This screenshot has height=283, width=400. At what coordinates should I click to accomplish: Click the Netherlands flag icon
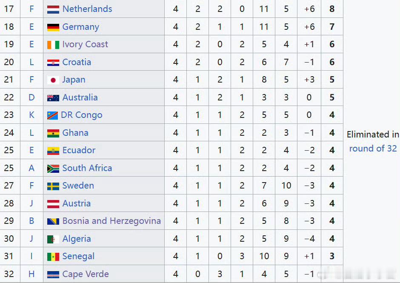(53, 9)
